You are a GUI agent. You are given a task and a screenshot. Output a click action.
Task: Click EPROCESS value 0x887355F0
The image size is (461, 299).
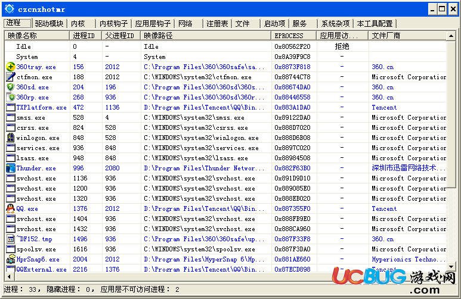pos(292,208)
